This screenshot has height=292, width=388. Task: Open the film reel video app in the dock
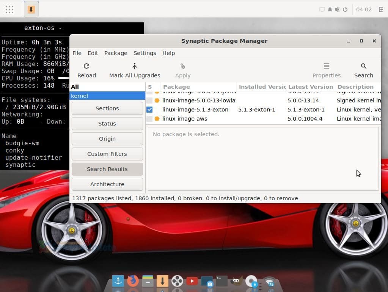pyautogui.click(x=177, y=281)
